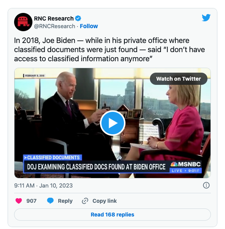
Task: Click the MSNBC logo in the video
Action: pos(186,164)
